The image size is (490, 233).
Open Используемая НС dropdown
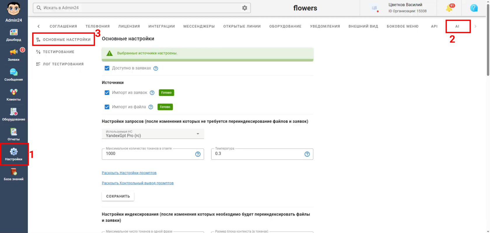153,134
